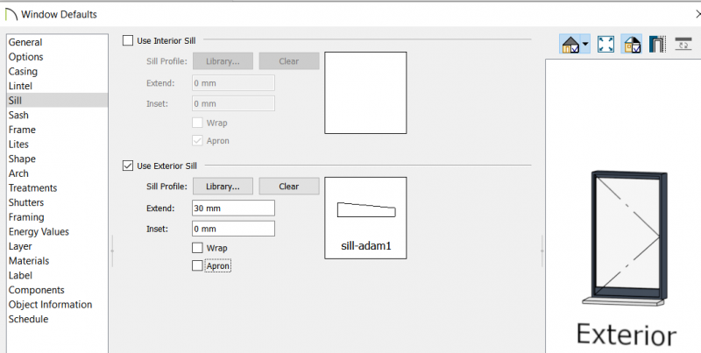Viewport: 701px width, 353px height.
Task: Click the greyed interior sill Clear button
Action: [x=289, y=61]
